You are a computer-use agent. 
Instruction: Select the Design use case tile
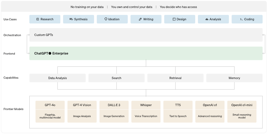tap(180, 19)
